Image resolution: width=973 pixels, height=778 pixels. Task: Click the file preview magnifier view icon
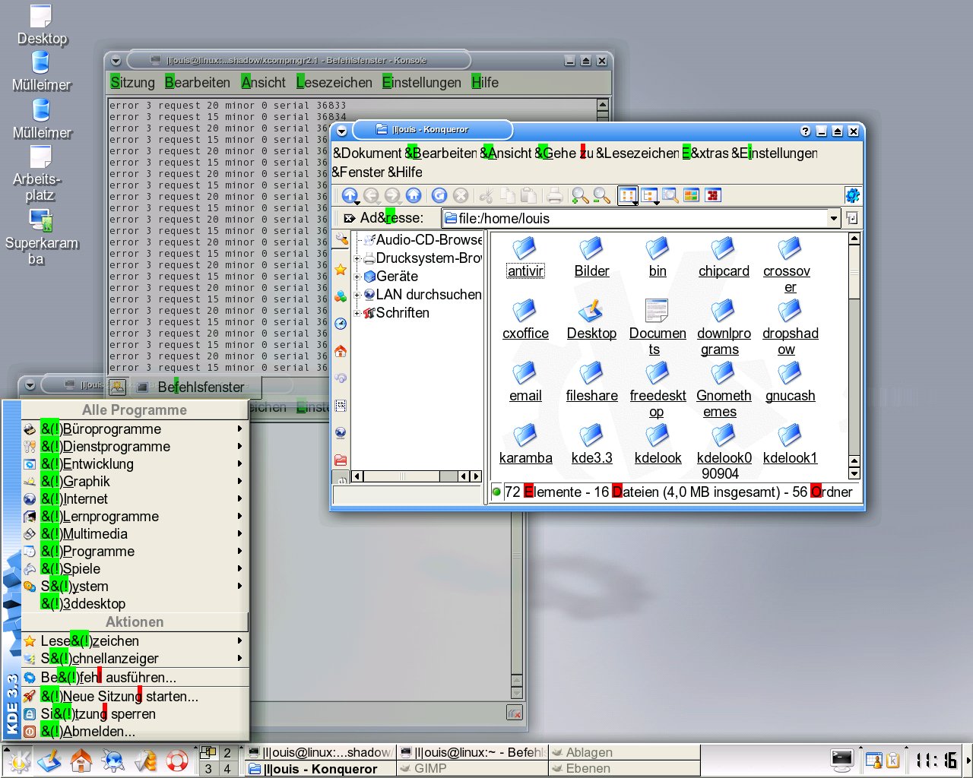point(670,196)
